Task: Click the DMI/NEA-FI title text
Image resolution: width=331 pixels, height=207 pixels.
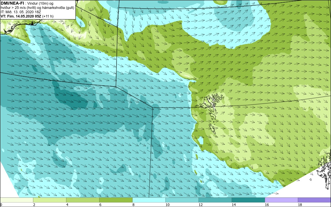Action: (12, 3)
